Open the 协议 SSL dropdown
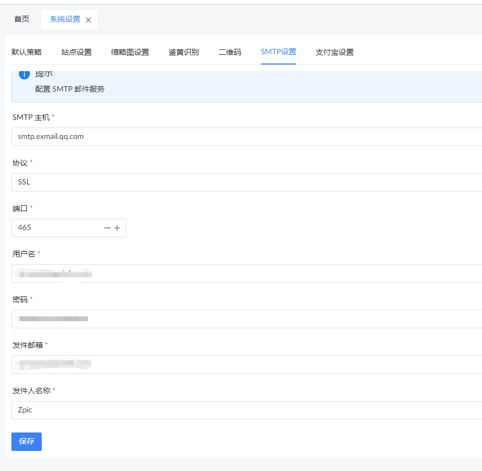This screenshot has height=471, width=482. pos(244,182)
